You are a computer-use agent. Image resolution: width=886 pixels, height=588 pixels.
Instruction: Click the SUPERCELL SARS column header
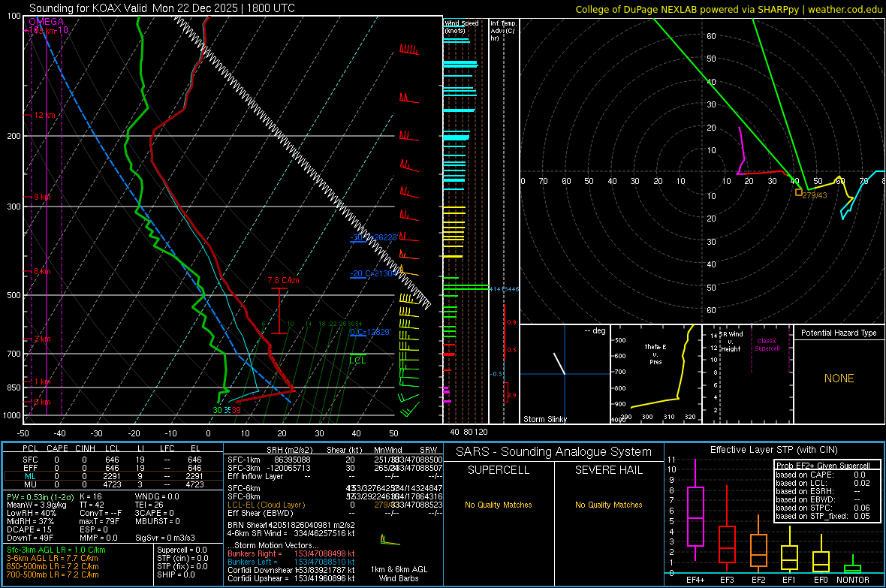pyautogui.click(x=499, y=470)
